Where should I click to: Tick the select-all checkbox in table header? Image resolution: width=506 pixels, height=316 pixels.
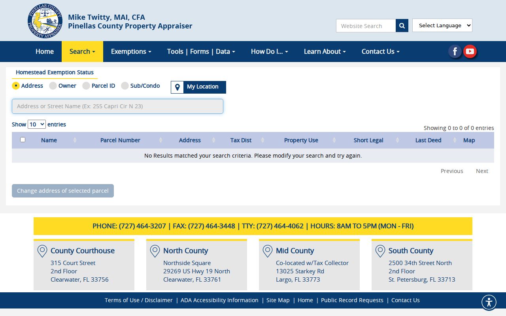coord(23,140)
